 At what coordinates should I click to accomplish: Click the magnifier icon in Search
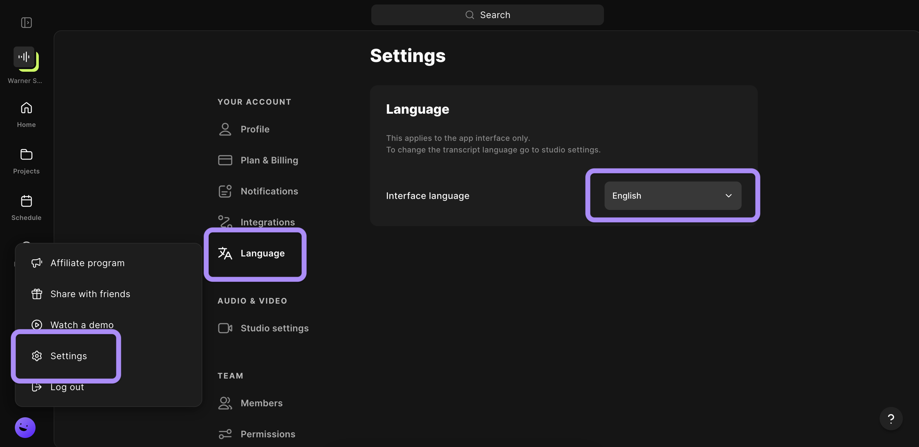(470, 15)
